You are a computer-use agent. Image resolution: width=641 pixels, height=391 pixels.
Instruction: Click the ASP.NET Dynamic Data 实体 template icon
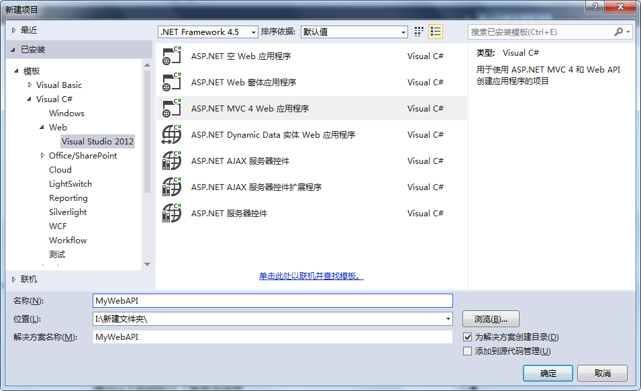click(x=172, y=135)
